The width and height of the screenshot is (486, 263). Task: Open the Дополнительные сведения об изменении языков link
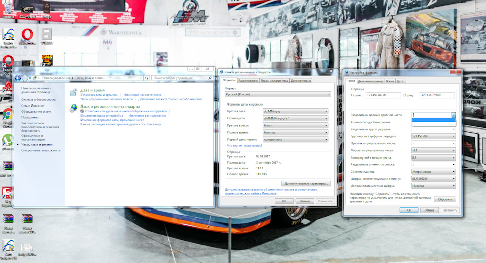(271, 192)
